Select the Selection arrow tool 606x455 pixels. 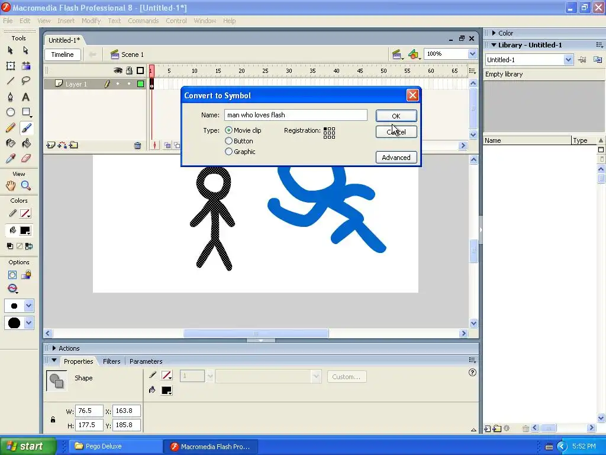[11, 50]
